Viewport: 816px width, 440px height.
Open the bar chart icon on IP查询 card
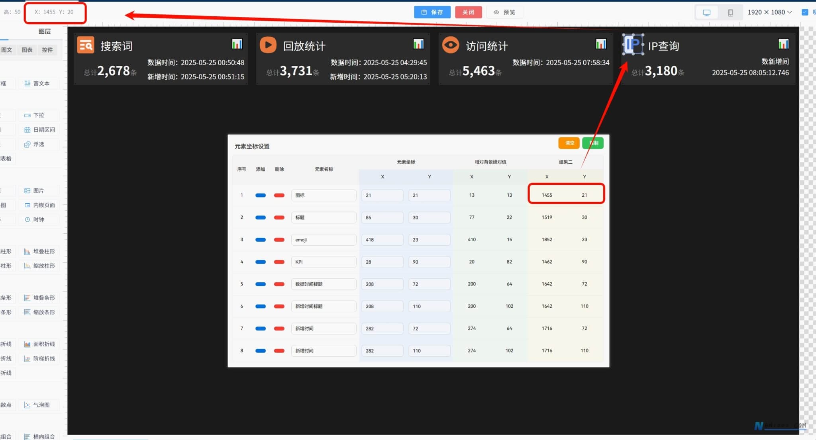(783, 44)
